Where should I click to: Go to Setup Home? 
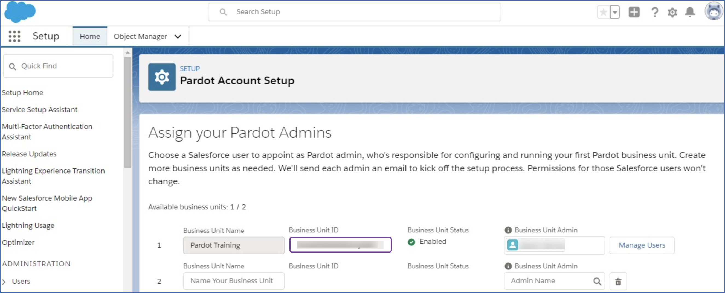22,92
